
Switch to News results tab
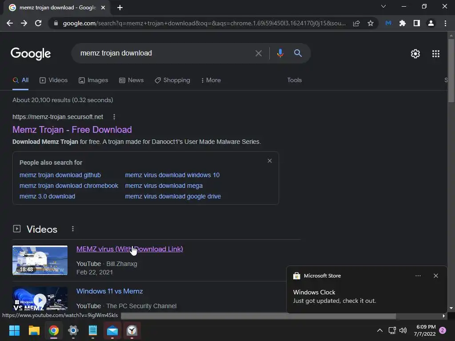pyautogui.click(x=131, y=80)
